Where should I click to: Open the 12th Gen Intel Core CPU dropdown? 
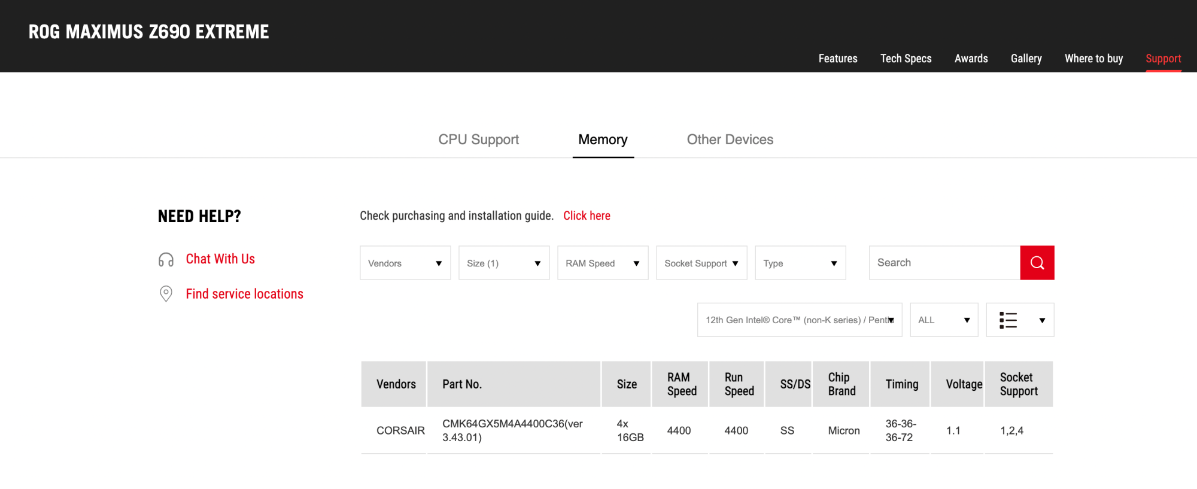coord(799,320)
